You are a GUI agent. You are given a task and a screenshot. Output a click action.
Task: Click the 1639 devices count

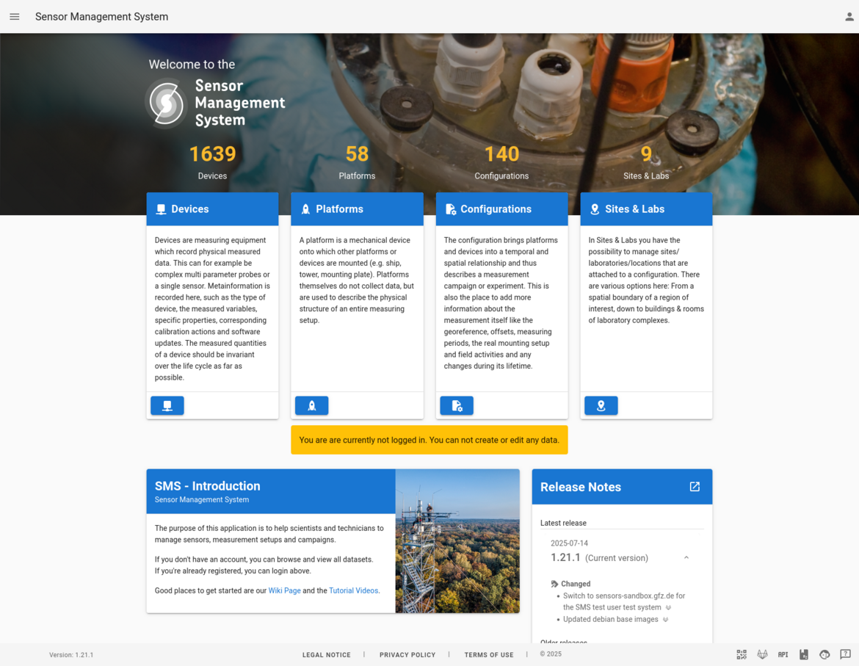213,154
